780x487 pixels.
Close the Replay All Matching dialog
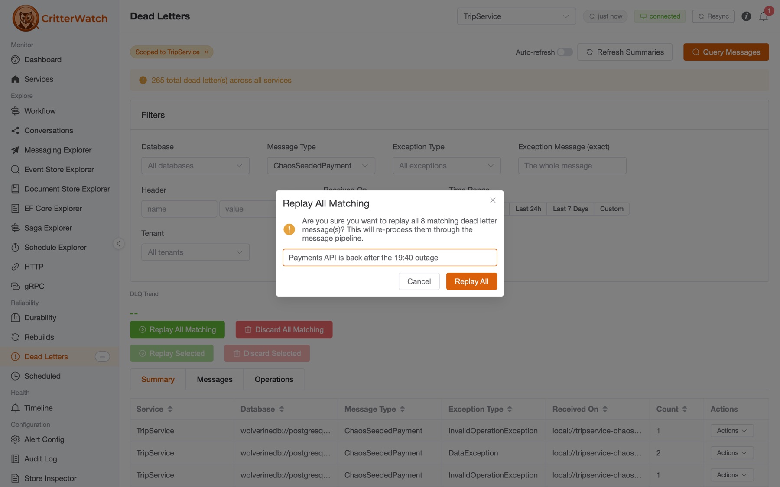pyautogui.click(x=493, y=200)
